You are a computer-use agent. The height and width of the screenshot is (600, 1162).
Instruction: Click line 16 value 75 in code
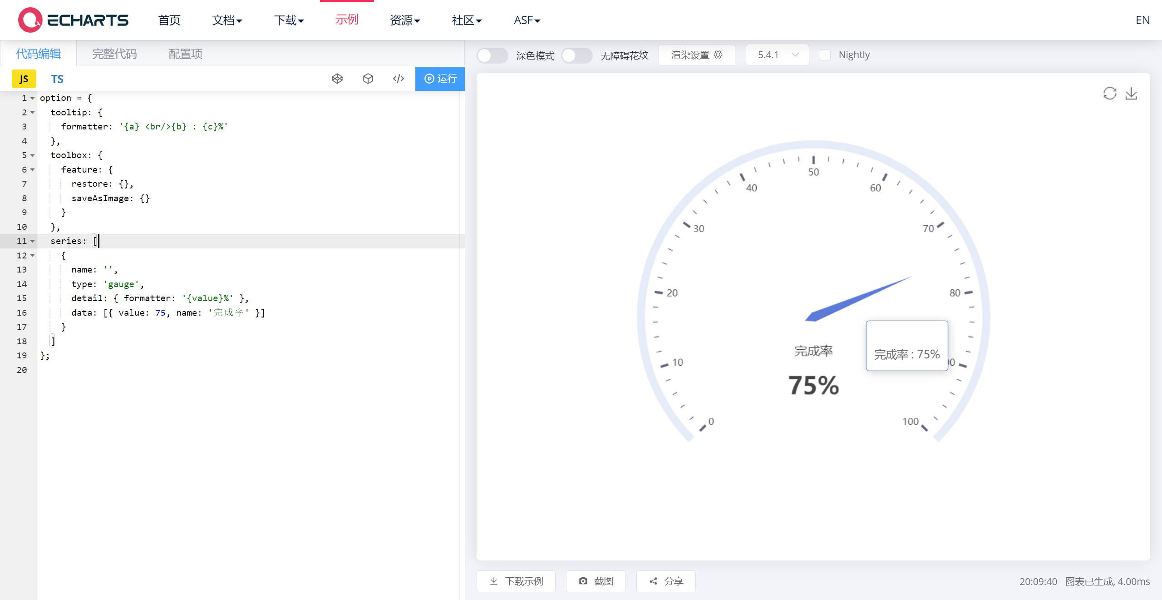point(161,312)
